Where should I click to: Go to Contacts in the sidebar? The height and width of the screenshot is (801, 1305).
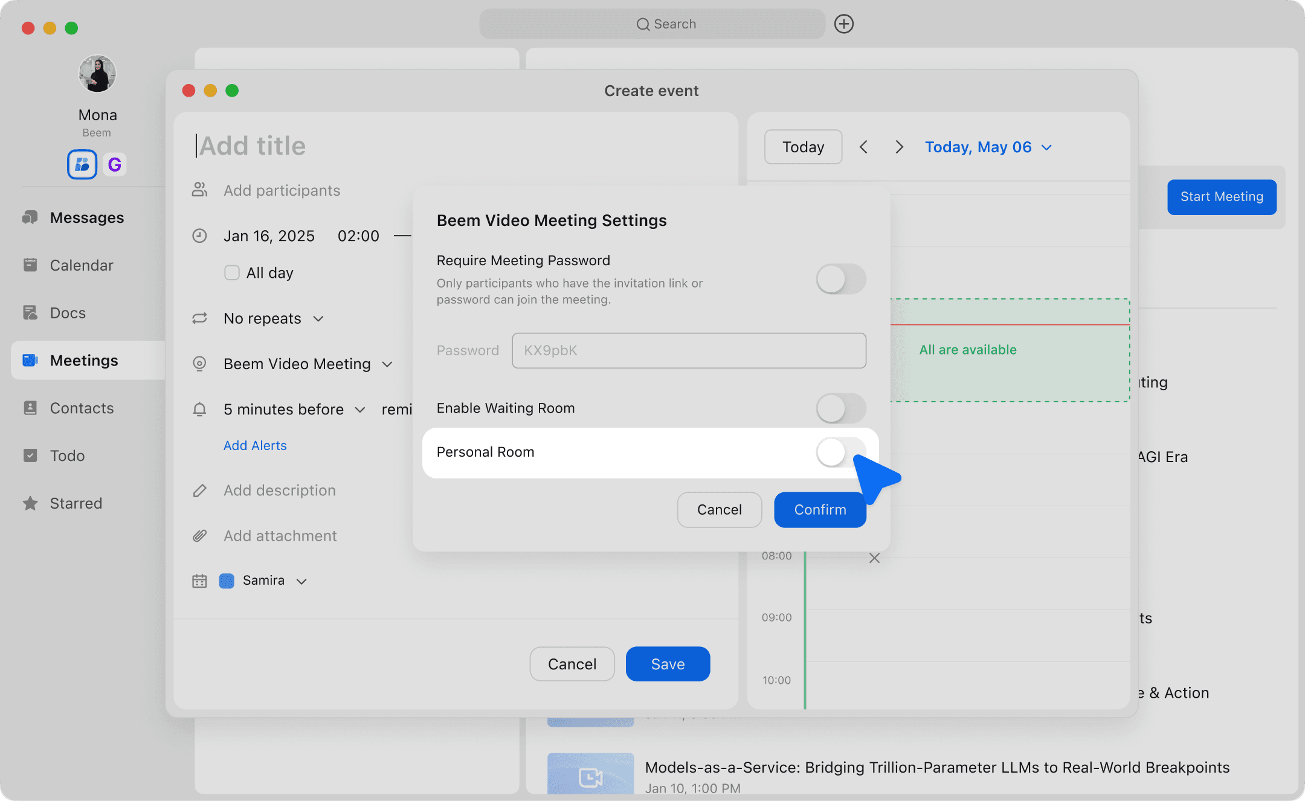click(x=81, y=408)
